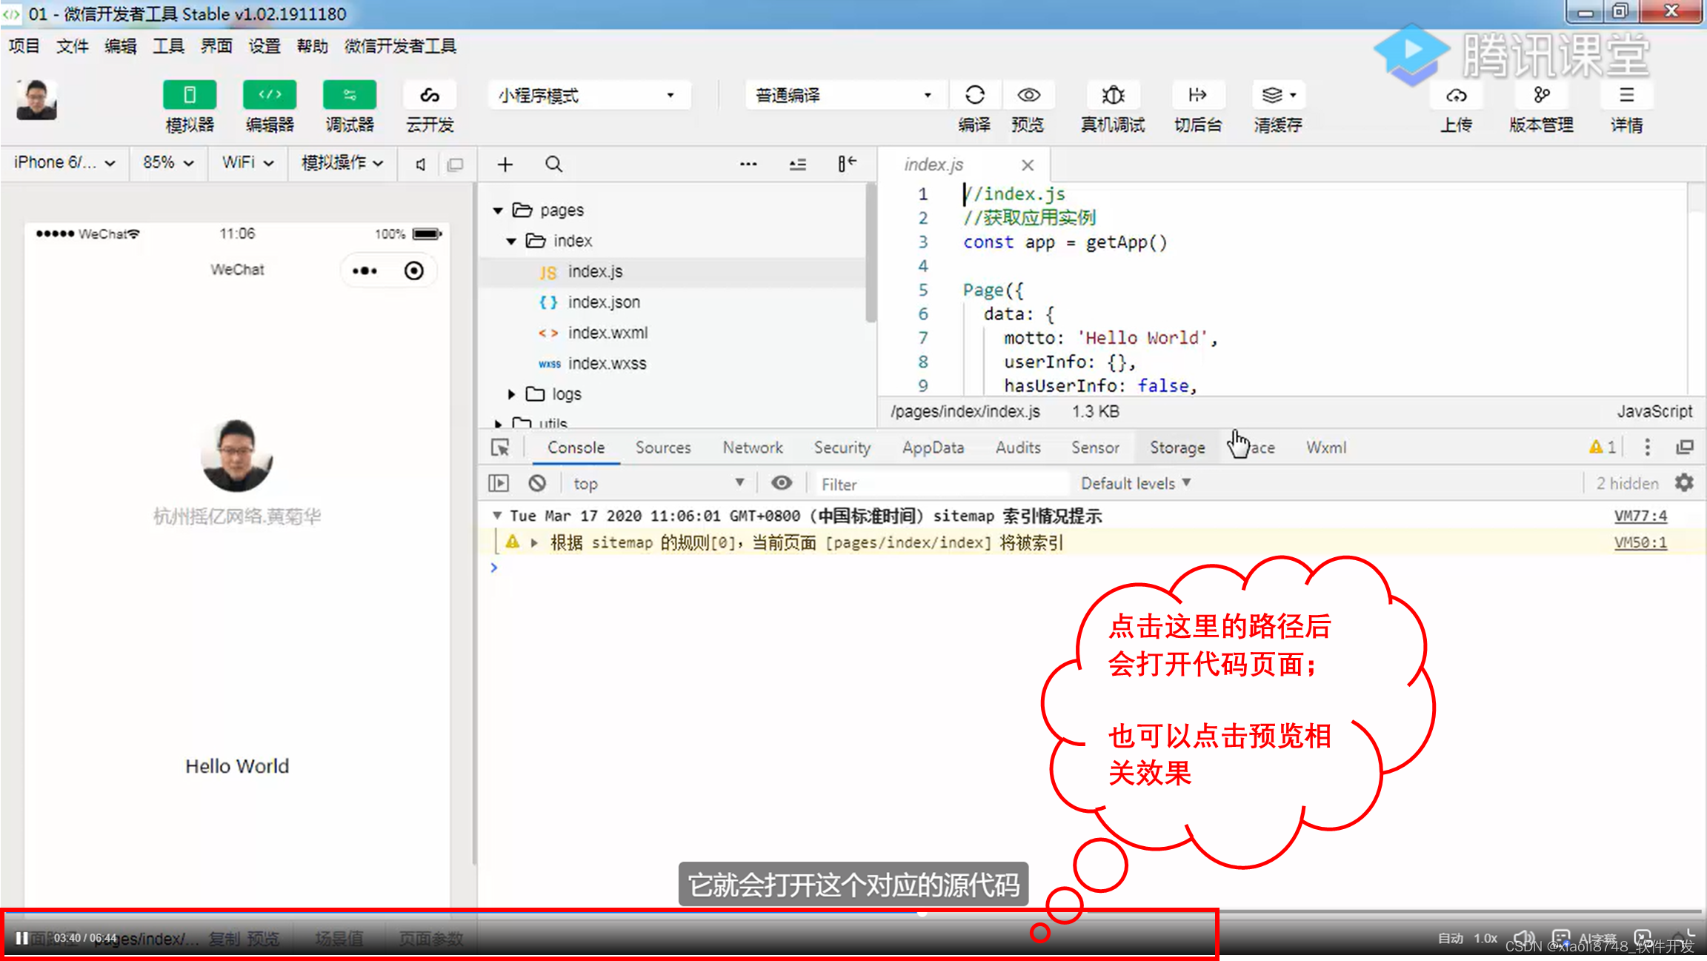Image resolution: width=1707 pixels, height=961 pixels.
Task: Detach the simulator into separate window
Action: point(455,164)
